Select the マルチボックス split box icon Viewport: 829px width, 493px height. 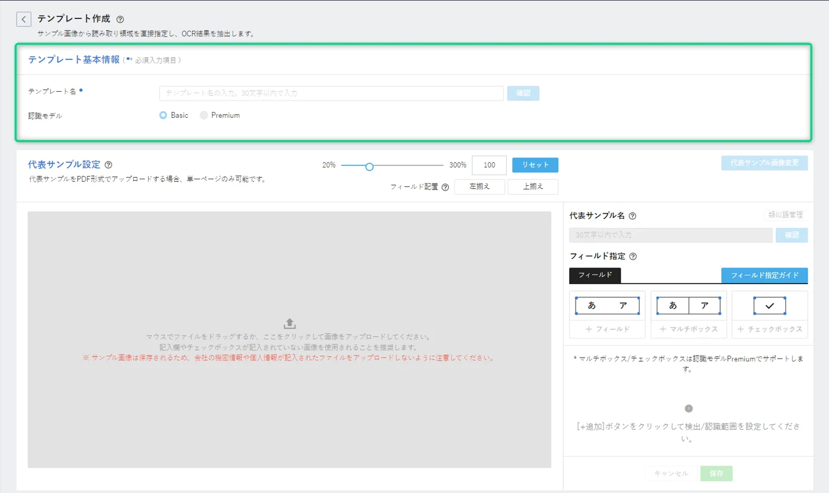tap(689, 306)
